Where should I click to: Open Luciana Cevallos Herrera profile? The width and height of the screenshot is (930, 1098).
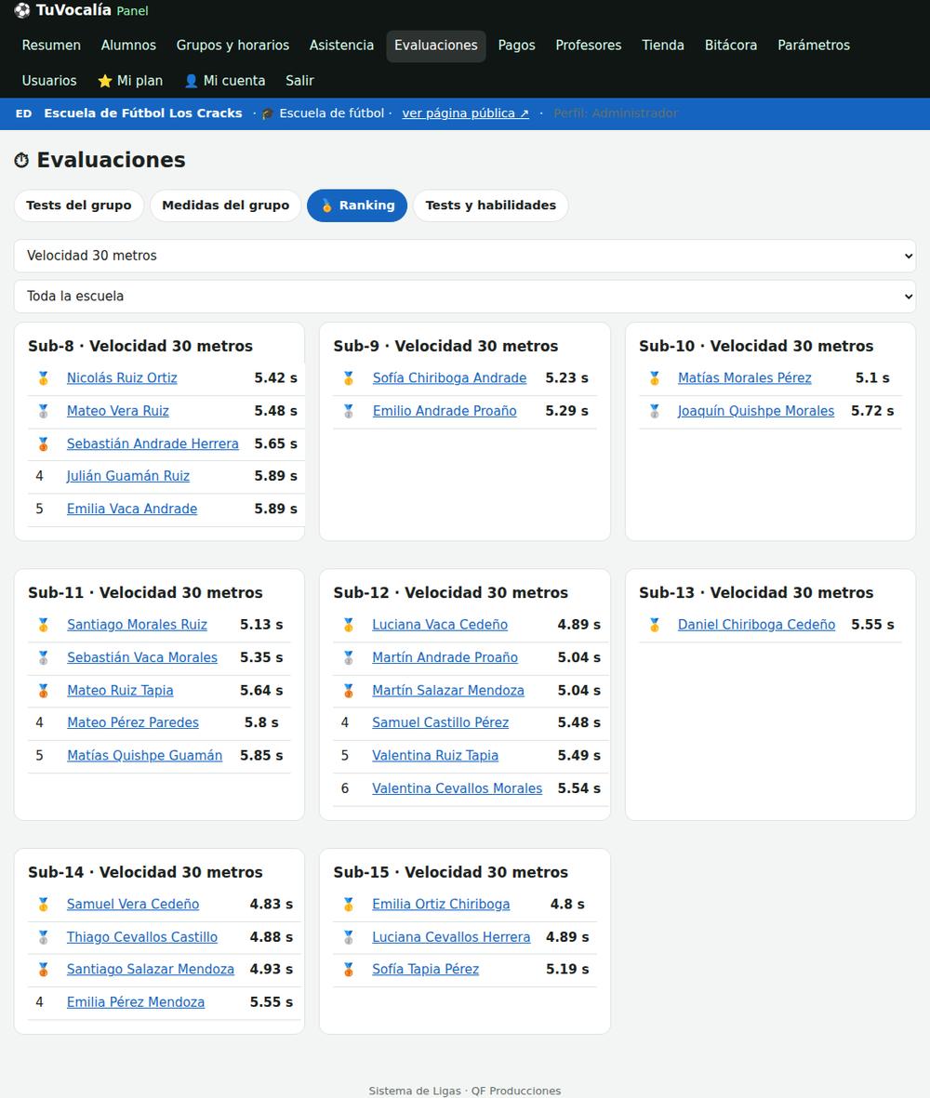[x=452, y=937]
